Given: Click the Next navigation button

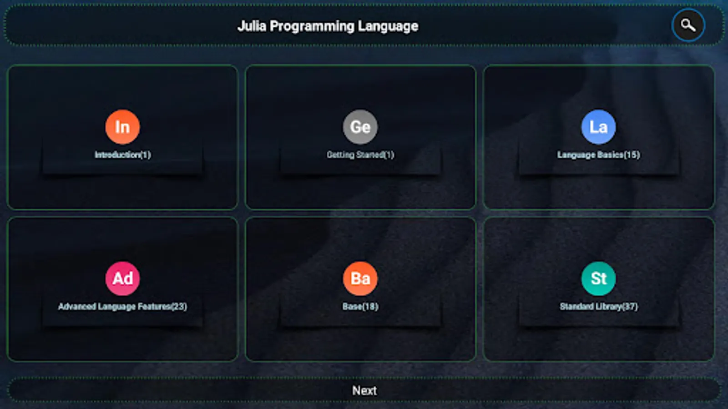Looking at the screenshot, I should 364,390.
